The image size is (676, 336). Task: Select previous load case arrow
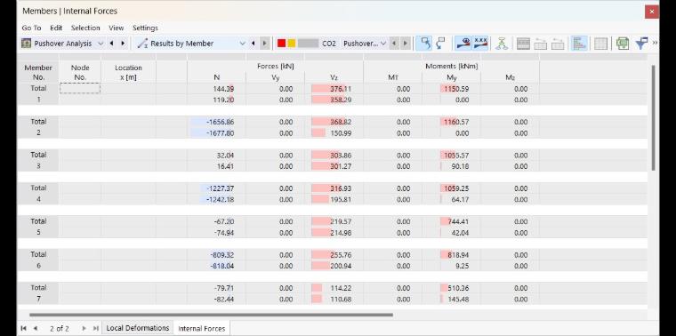(x=394, y=44)
